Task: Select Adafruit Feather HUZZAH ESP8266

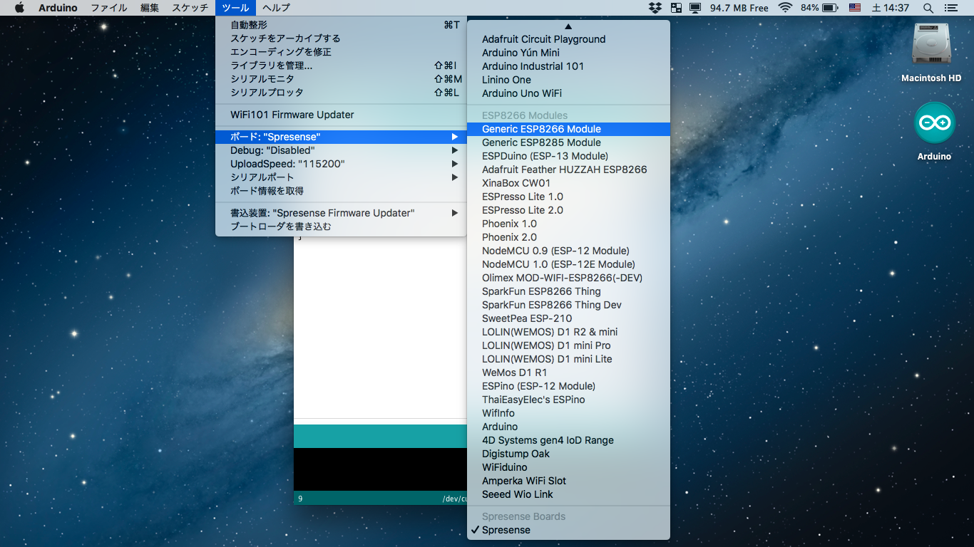Action: [x=568, y=170]
